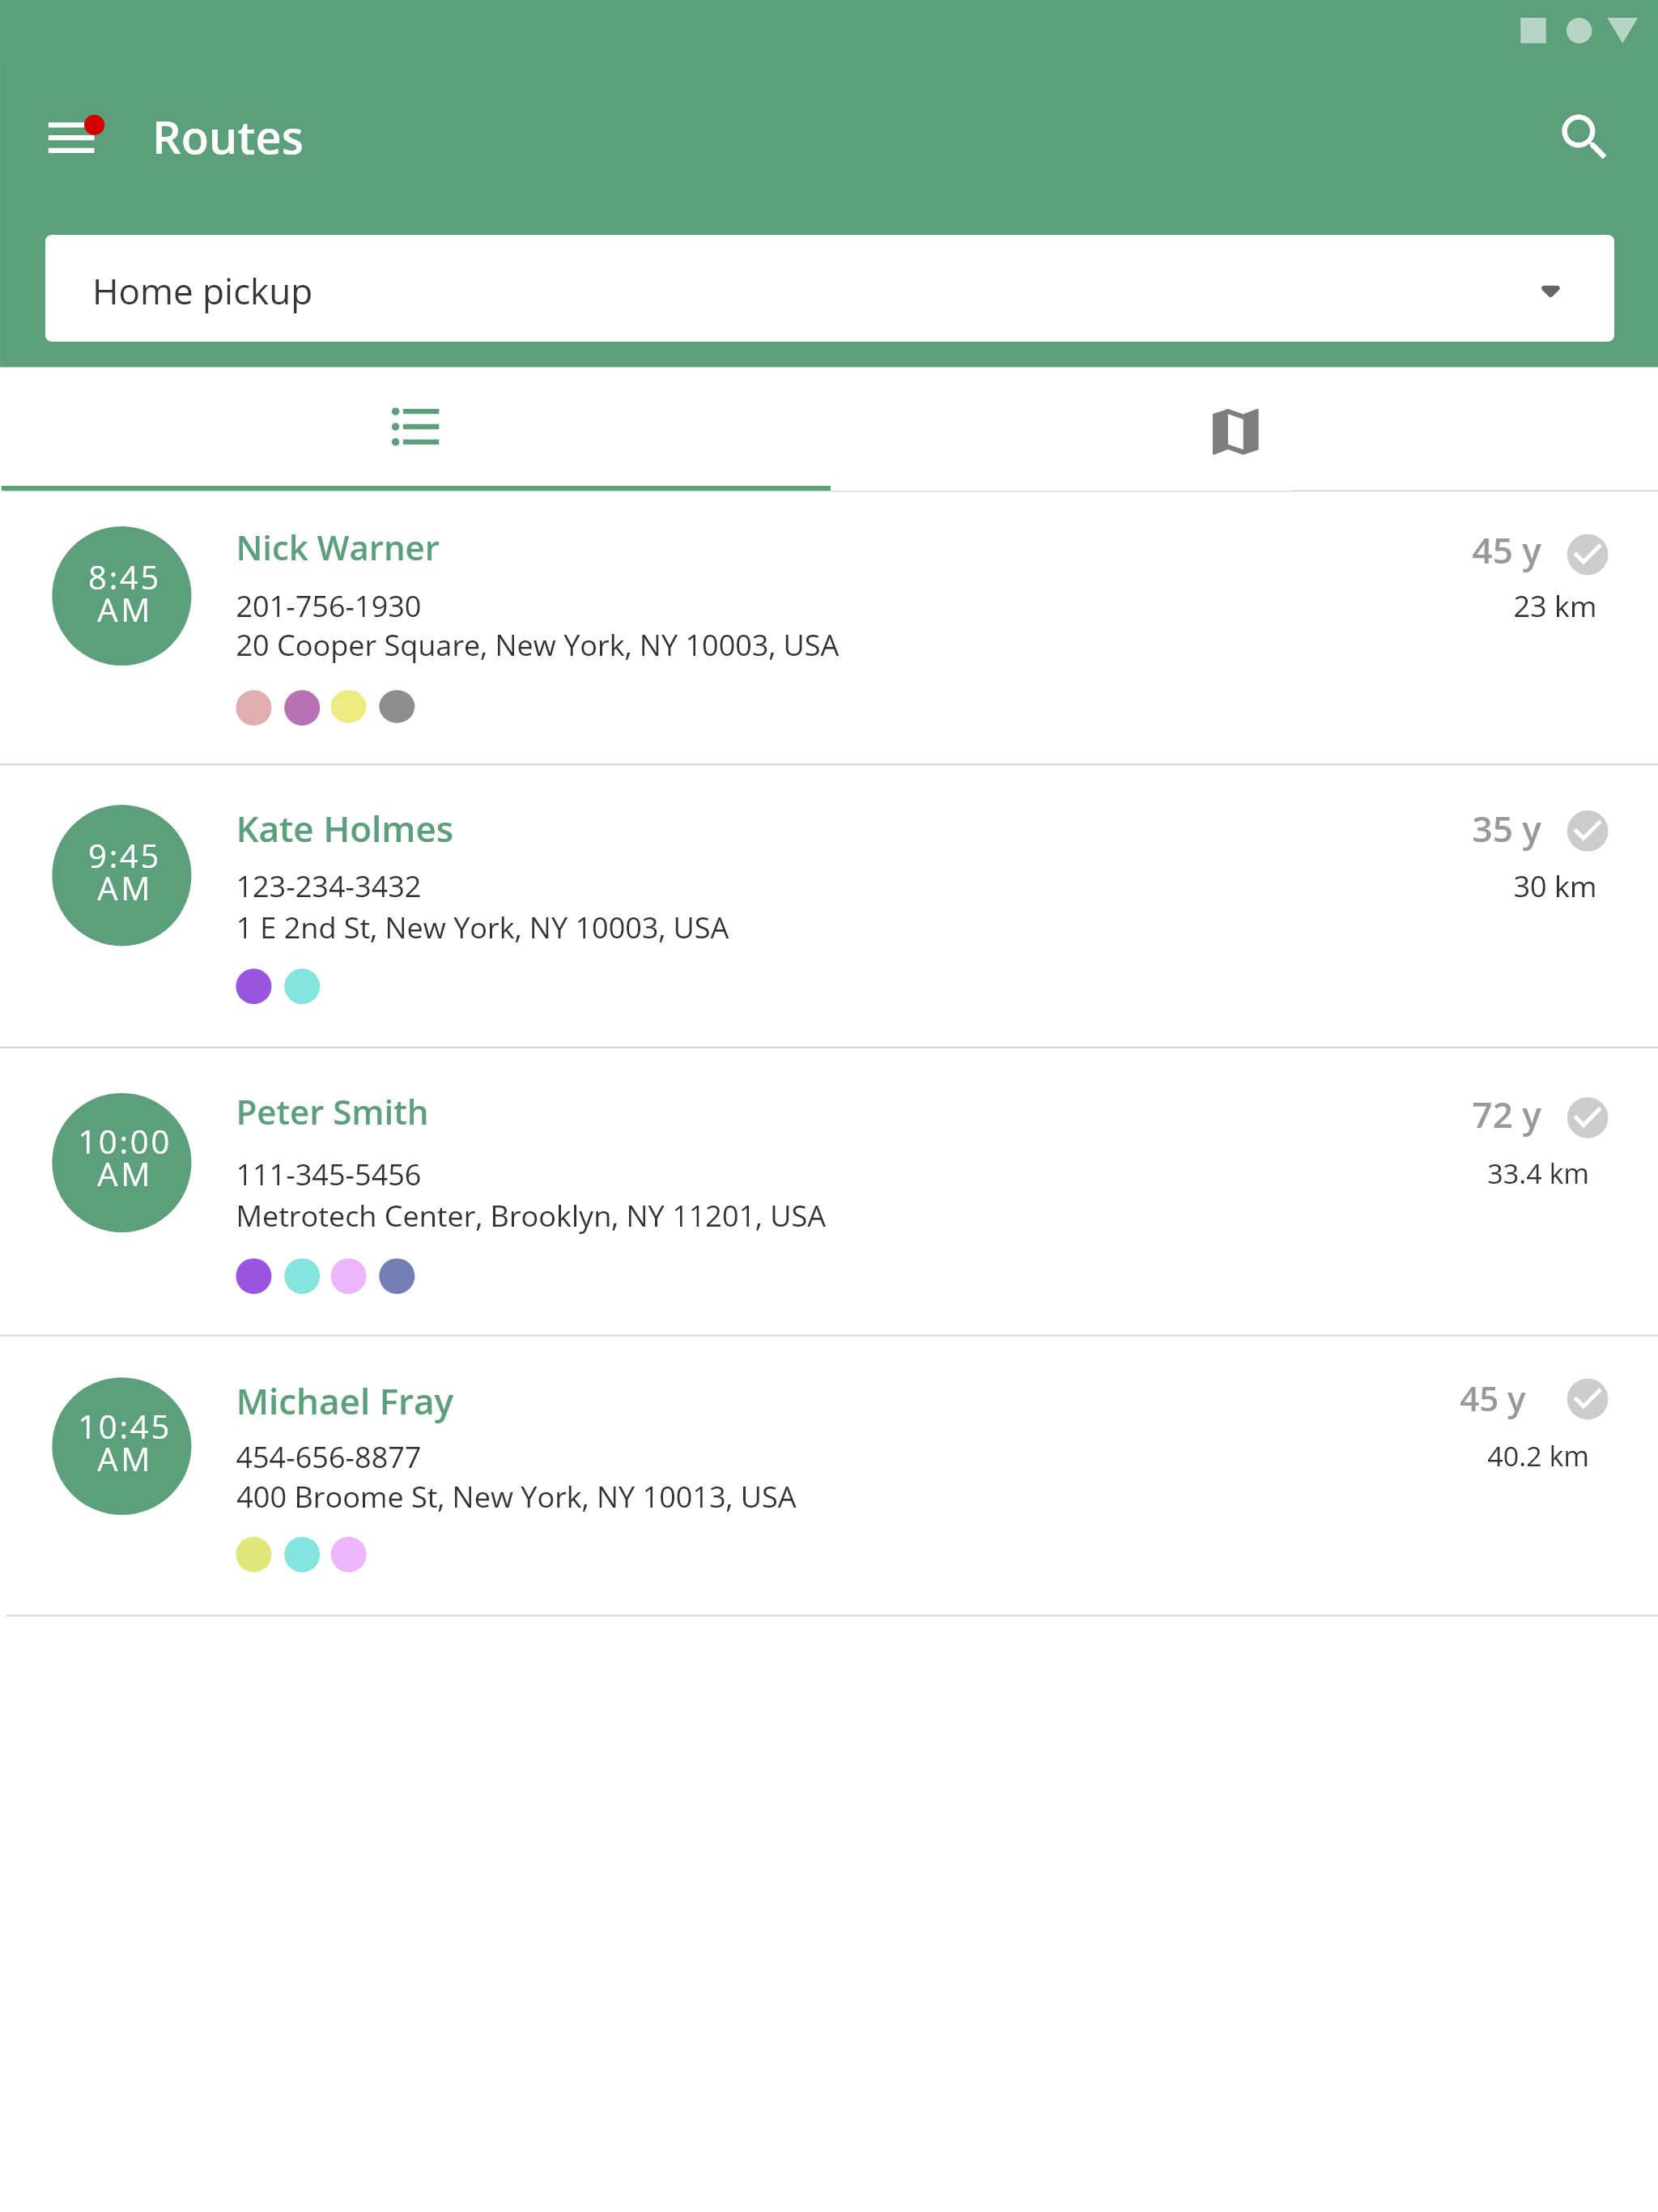Open Michael Fray's route entry
The height and width of the screenshot is (2212, 1658).
tap(829, 1476)
